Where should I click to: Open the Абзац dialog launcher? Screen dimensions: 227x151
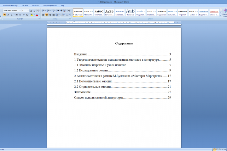(70, 19)
